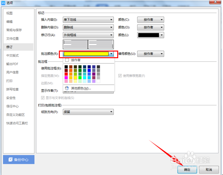
Task: Open the 文件位置 section
Action: [18, 38]
